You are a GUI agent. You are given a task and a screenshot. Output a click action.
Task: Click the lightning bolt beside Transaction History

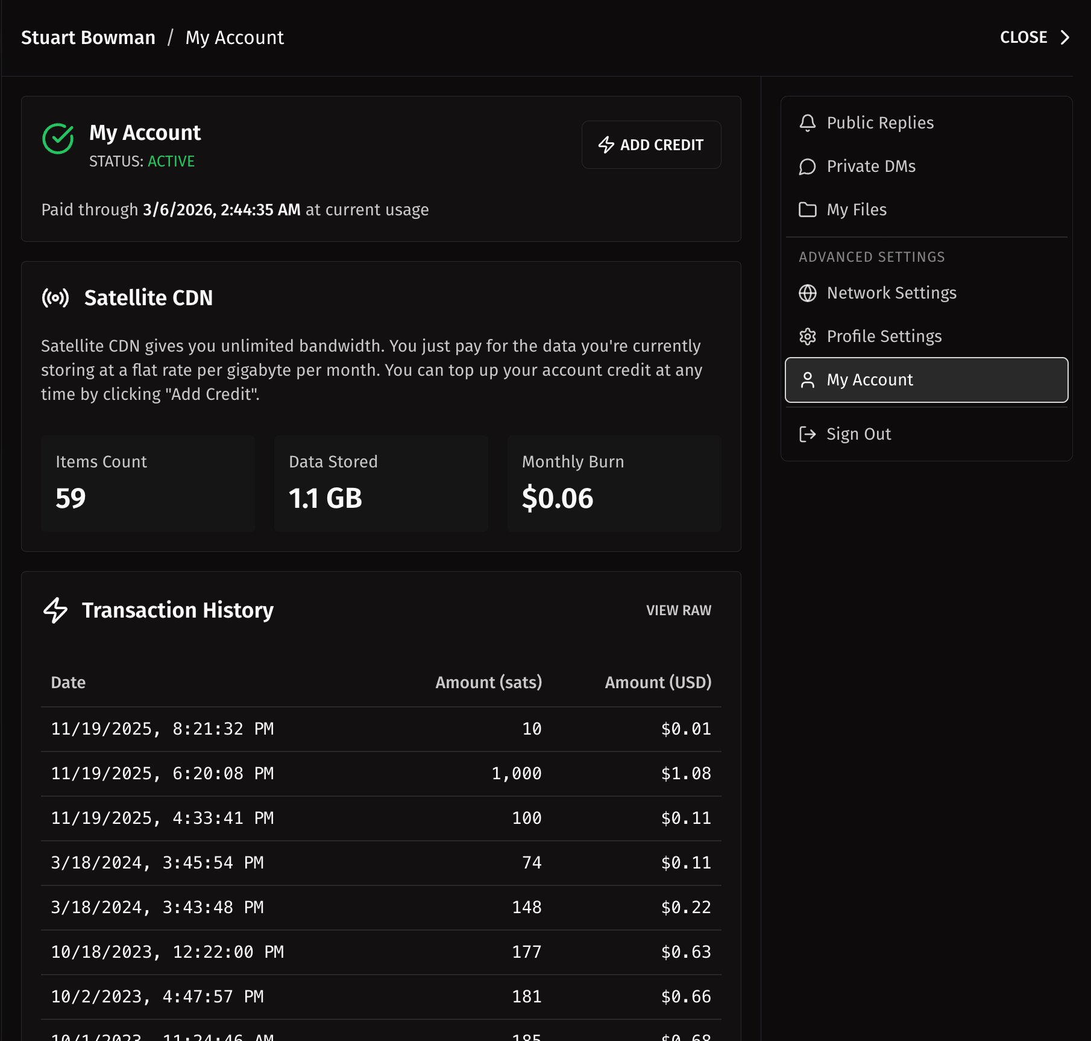click(55, 610)
